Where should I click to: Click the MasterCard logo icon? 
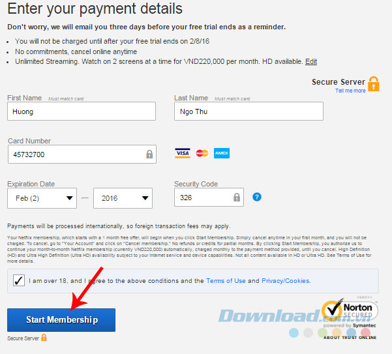(202, 153)
